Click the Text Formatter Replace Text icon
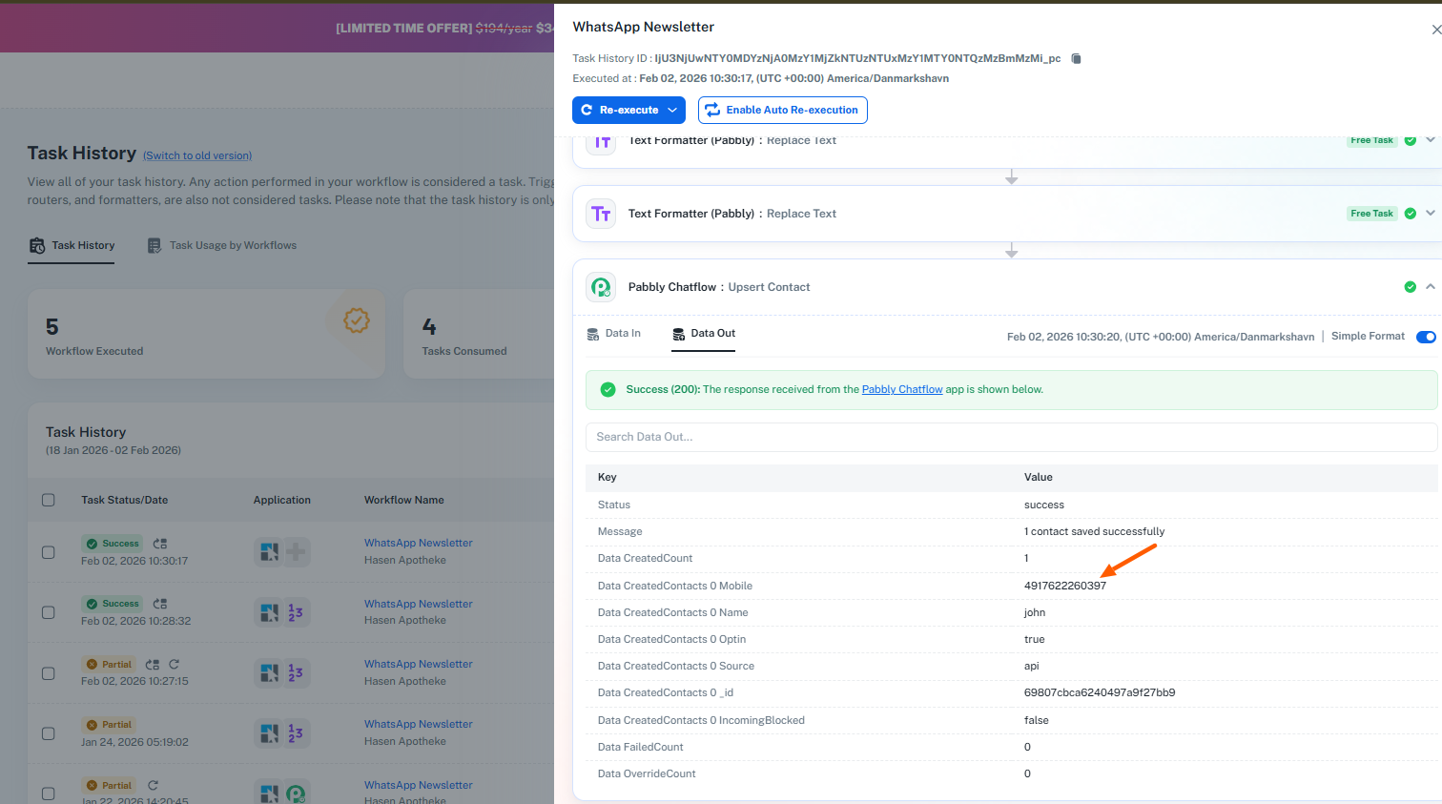 click(x=601, y=214)
